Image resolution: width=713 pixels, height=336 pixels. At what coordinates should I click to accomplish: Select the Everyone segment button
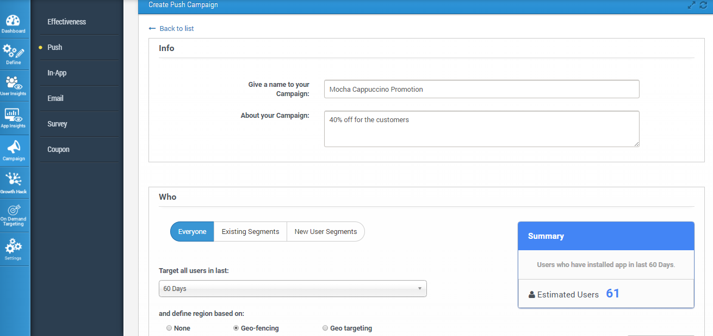pos(192,232)
